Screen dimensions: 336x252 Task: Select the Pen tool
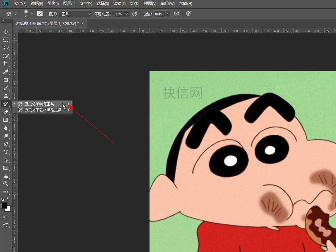coord(6,144)
